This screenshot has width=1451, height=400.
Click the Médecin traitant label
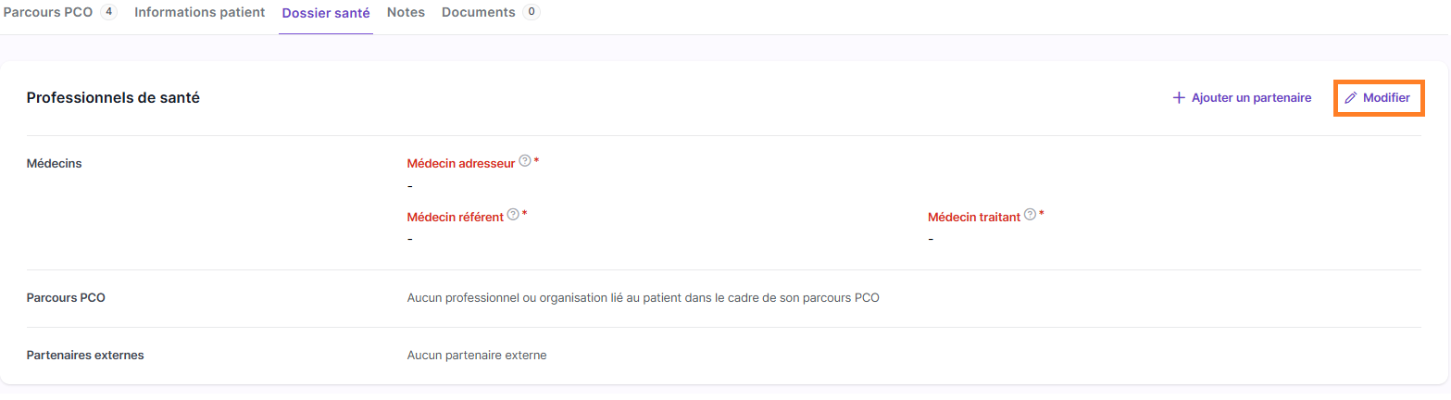(x=974, y=217)
